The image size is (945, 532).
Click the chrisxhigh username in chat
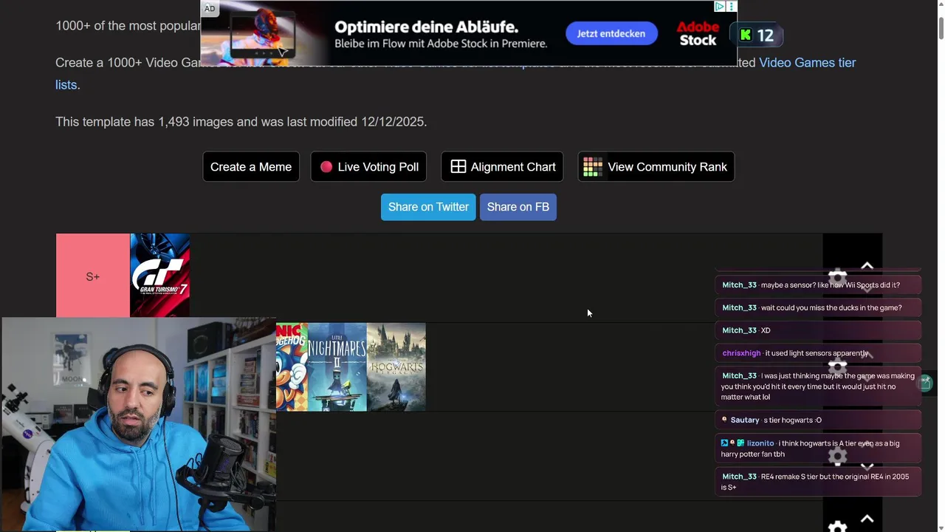[741, 353]
